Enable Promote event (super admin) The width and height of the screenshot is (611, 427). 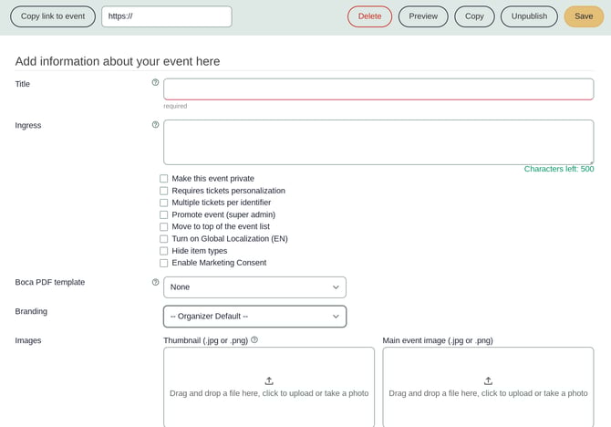click(164, 214)
